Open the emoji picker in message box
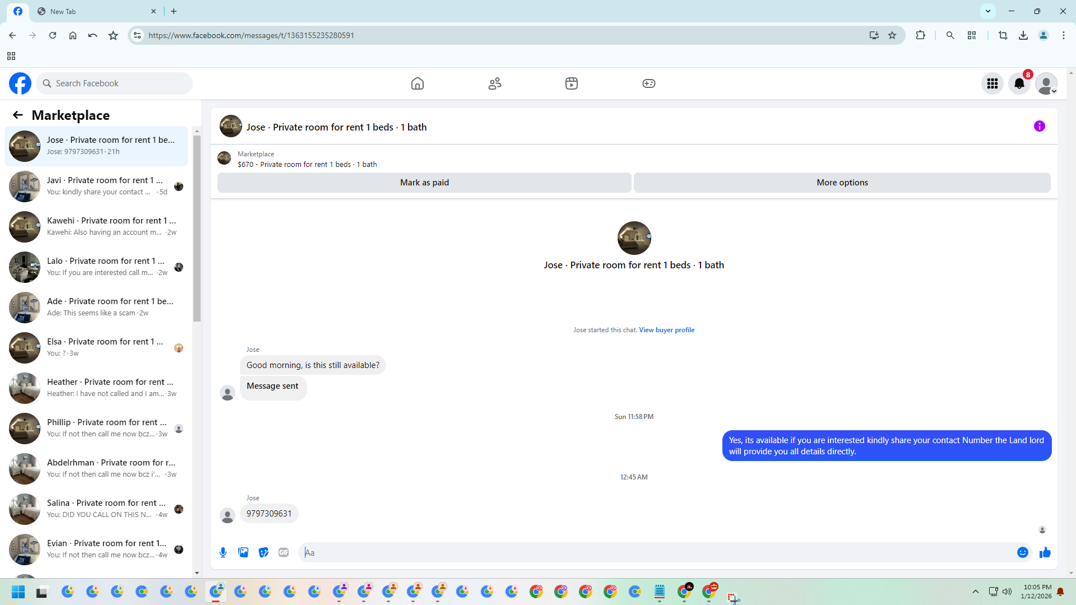Viewport: 1076px width, 605px height. coord(1022,552)
